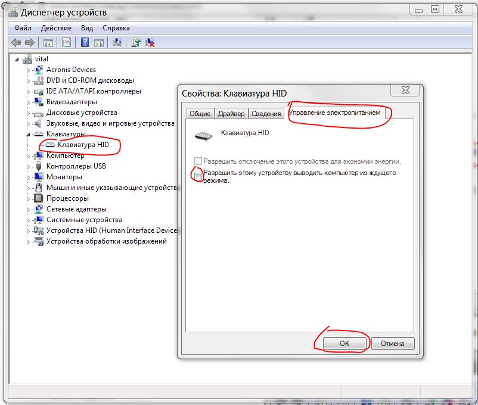Click the Acronis Devices icon

click(x=39, y=70)
